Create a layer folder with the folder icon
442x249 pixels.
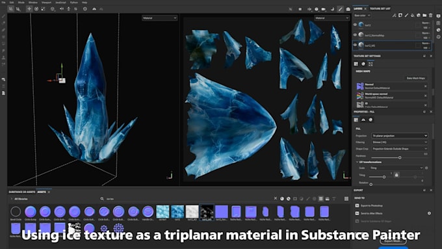pos(424,15)
